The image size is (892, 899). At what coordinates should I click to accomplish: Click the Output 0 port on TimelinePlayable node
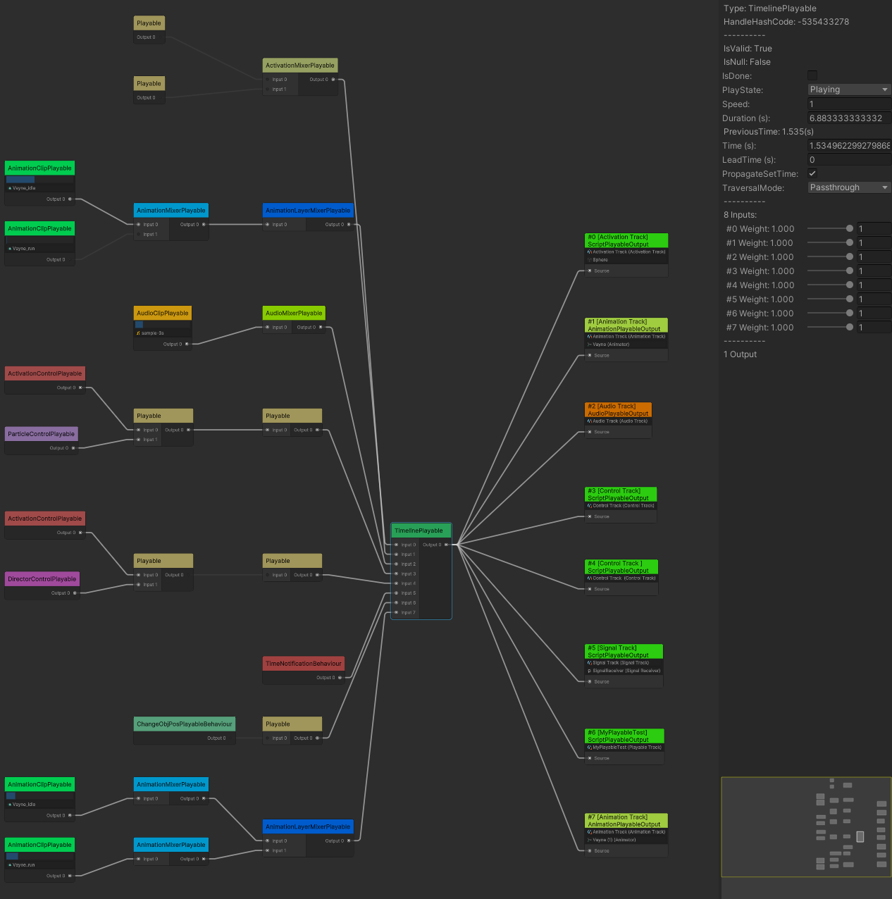click(x=446, y=545)
